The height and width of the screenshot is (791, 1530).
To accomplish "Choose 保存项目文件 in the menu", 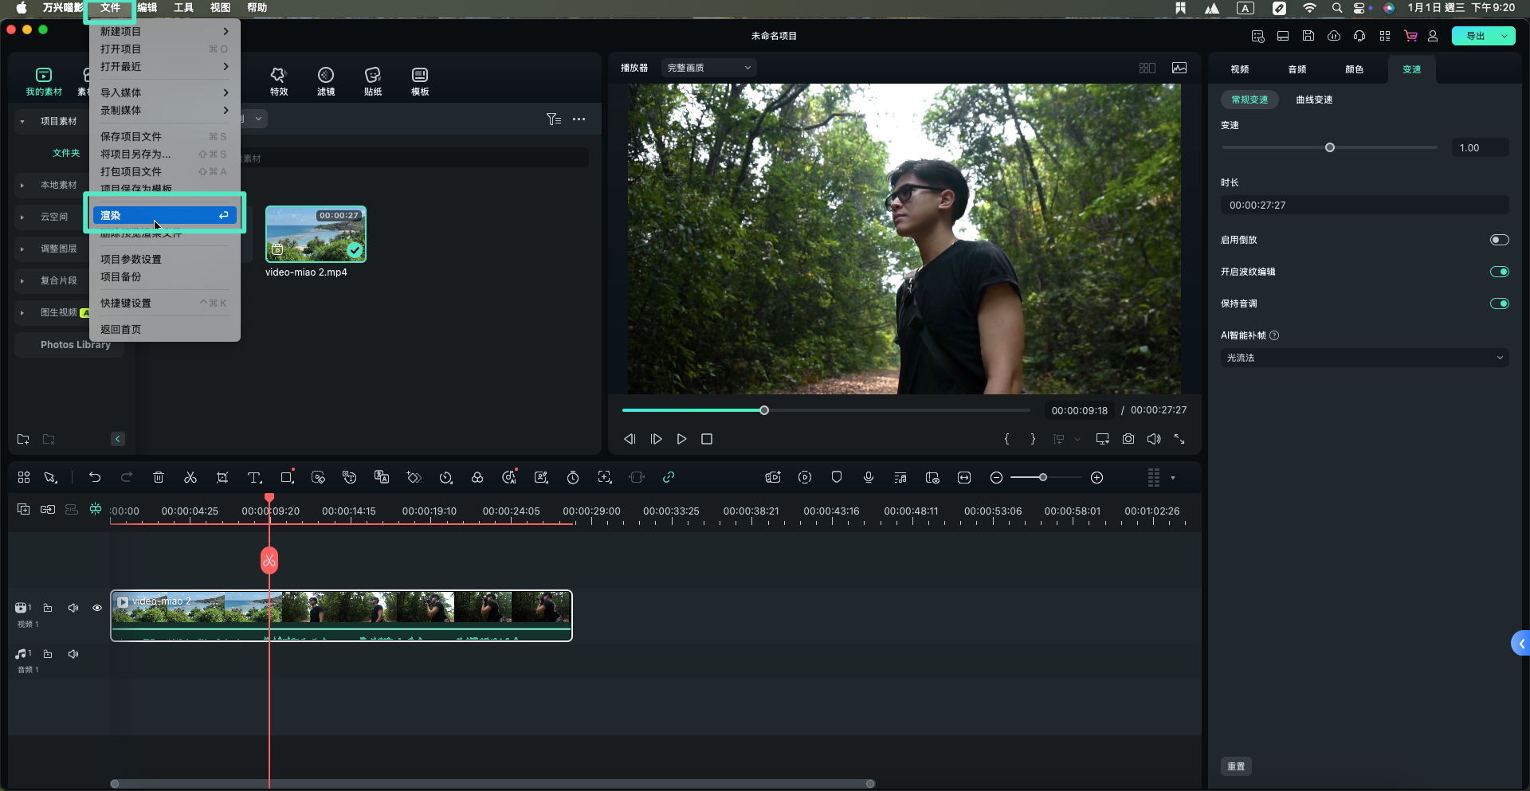I will pos(164,136).
